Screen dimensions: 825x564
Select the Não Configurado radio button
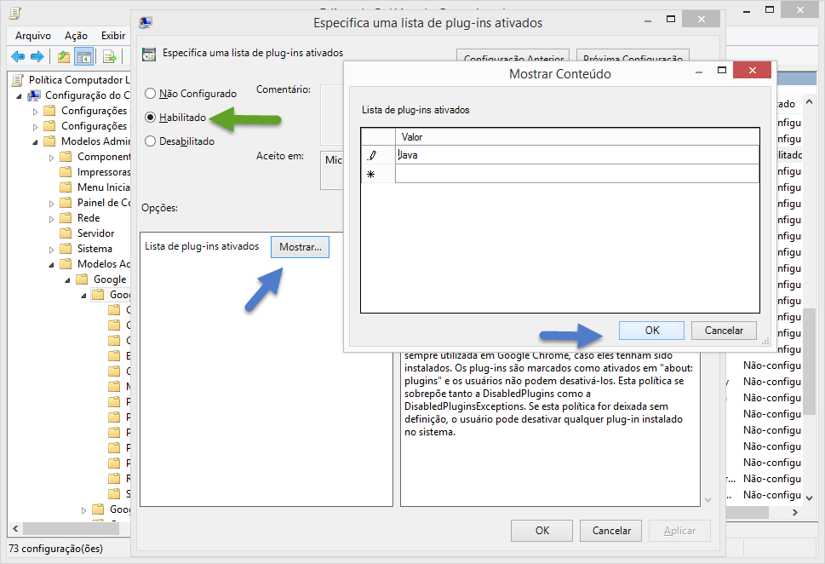[x=151, y=93]
